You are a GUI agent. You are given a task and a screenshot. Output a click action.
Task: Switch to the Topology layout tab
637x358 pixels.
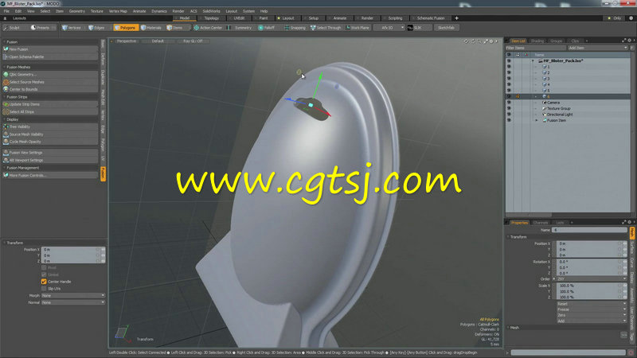(211, 18)
